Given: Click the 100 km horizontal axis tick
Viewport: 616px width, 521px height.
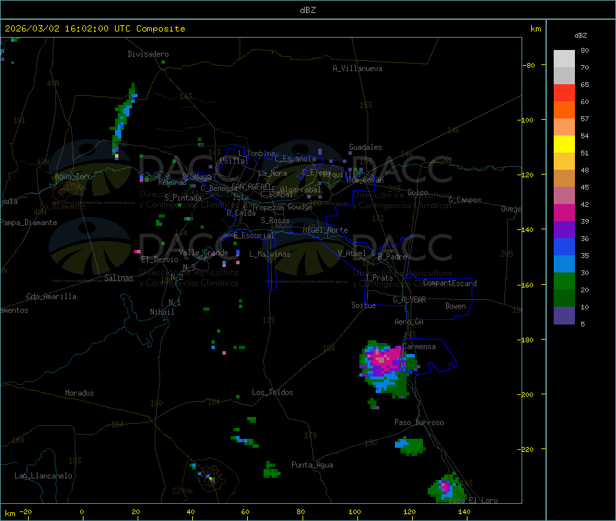Looking at the screenshot, I should (355, 511).
